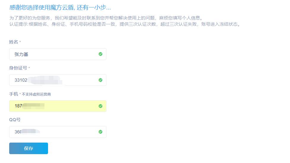Click the green checkmark in the QQ号 field
Viewport: 290px width, 163px height.
click(101, 132)
